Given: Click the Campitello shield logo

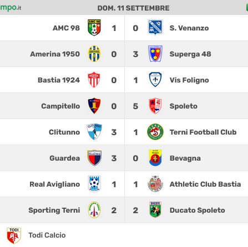Looking at the screenshot, I should [x=94, y=106].
